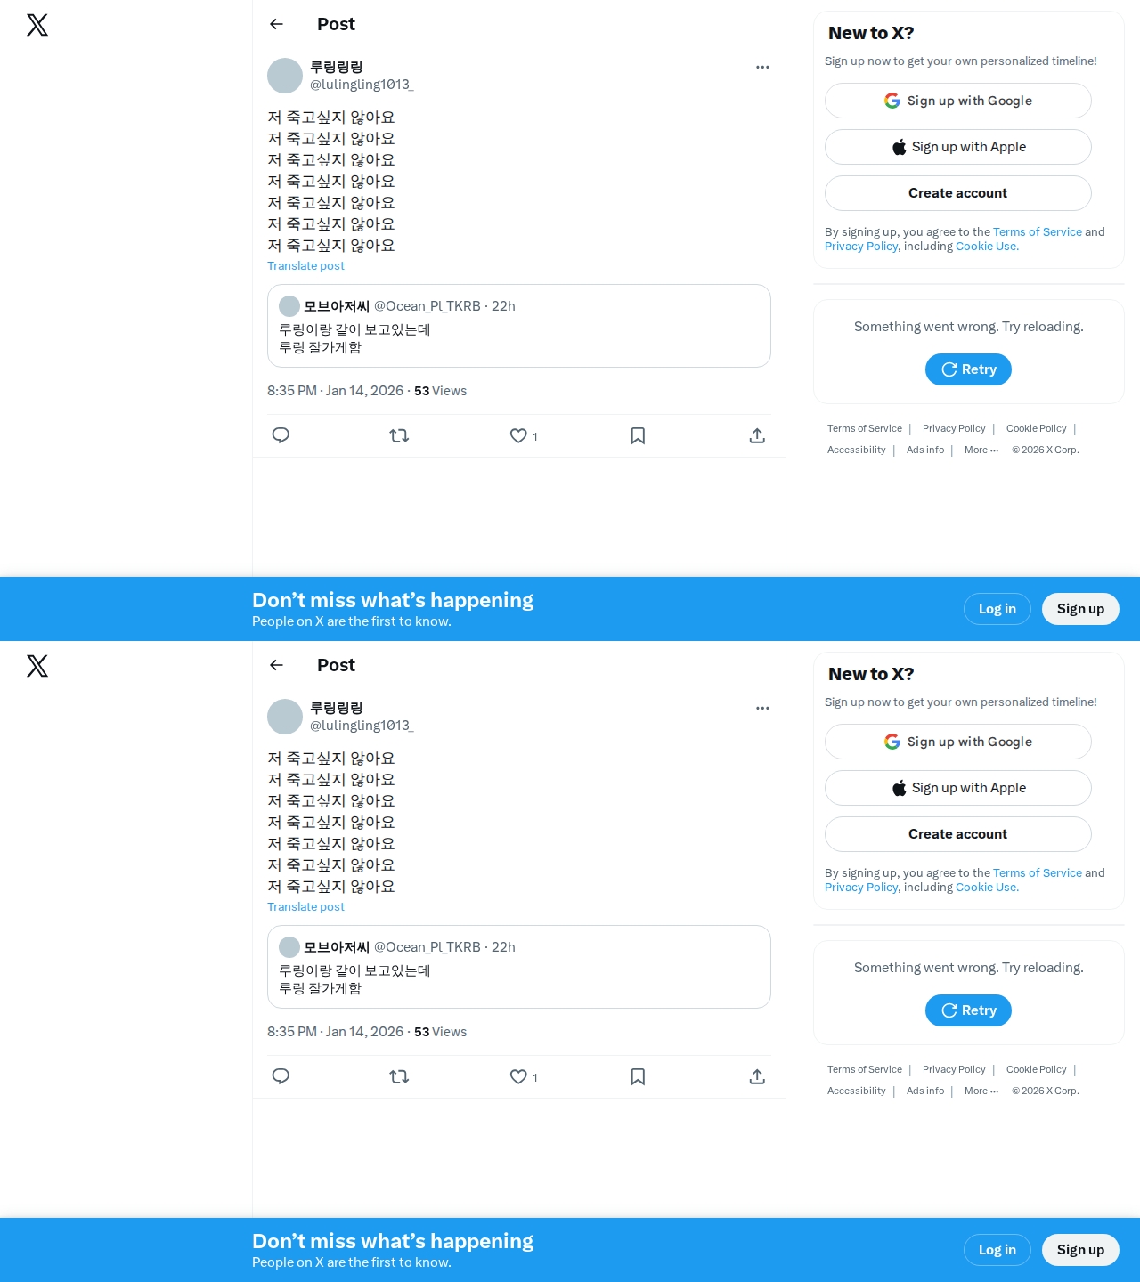Like the upper post with the heart icon
Screen dimensions: 1140x1282
518,435
